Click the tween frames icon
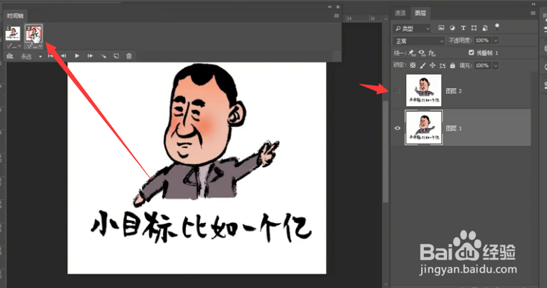The height and width of the screenshot is (288, 547). (104, 56)
